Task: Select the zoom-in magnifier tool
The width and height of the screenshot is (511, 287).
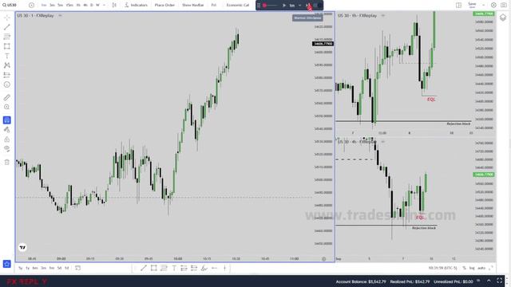Action: pos(7,107)
